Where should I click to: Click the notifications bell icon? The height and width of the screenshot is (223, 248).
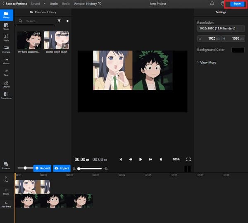tap(212, 3)
